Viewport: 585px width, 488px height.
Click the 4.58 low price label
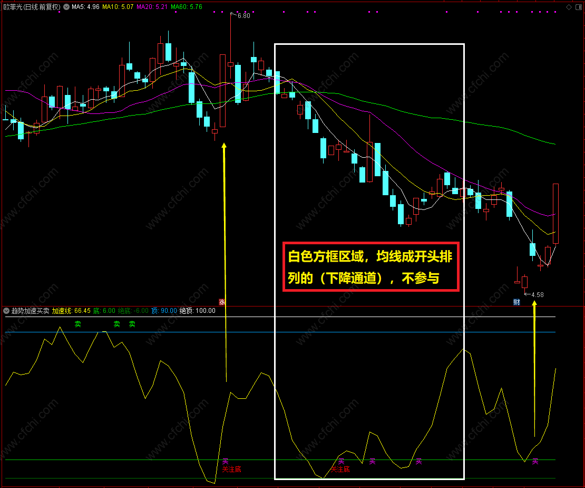point(538,294)
